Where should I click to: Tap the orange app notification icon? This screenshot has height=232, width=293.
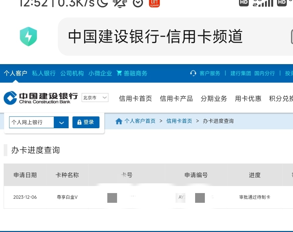(154, 3)
